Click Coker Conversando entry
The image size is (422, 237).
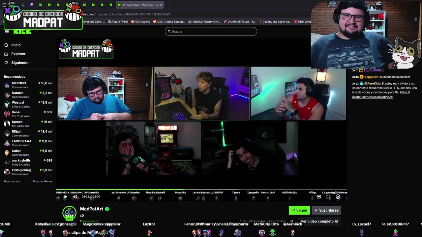(x=28, y=153)
